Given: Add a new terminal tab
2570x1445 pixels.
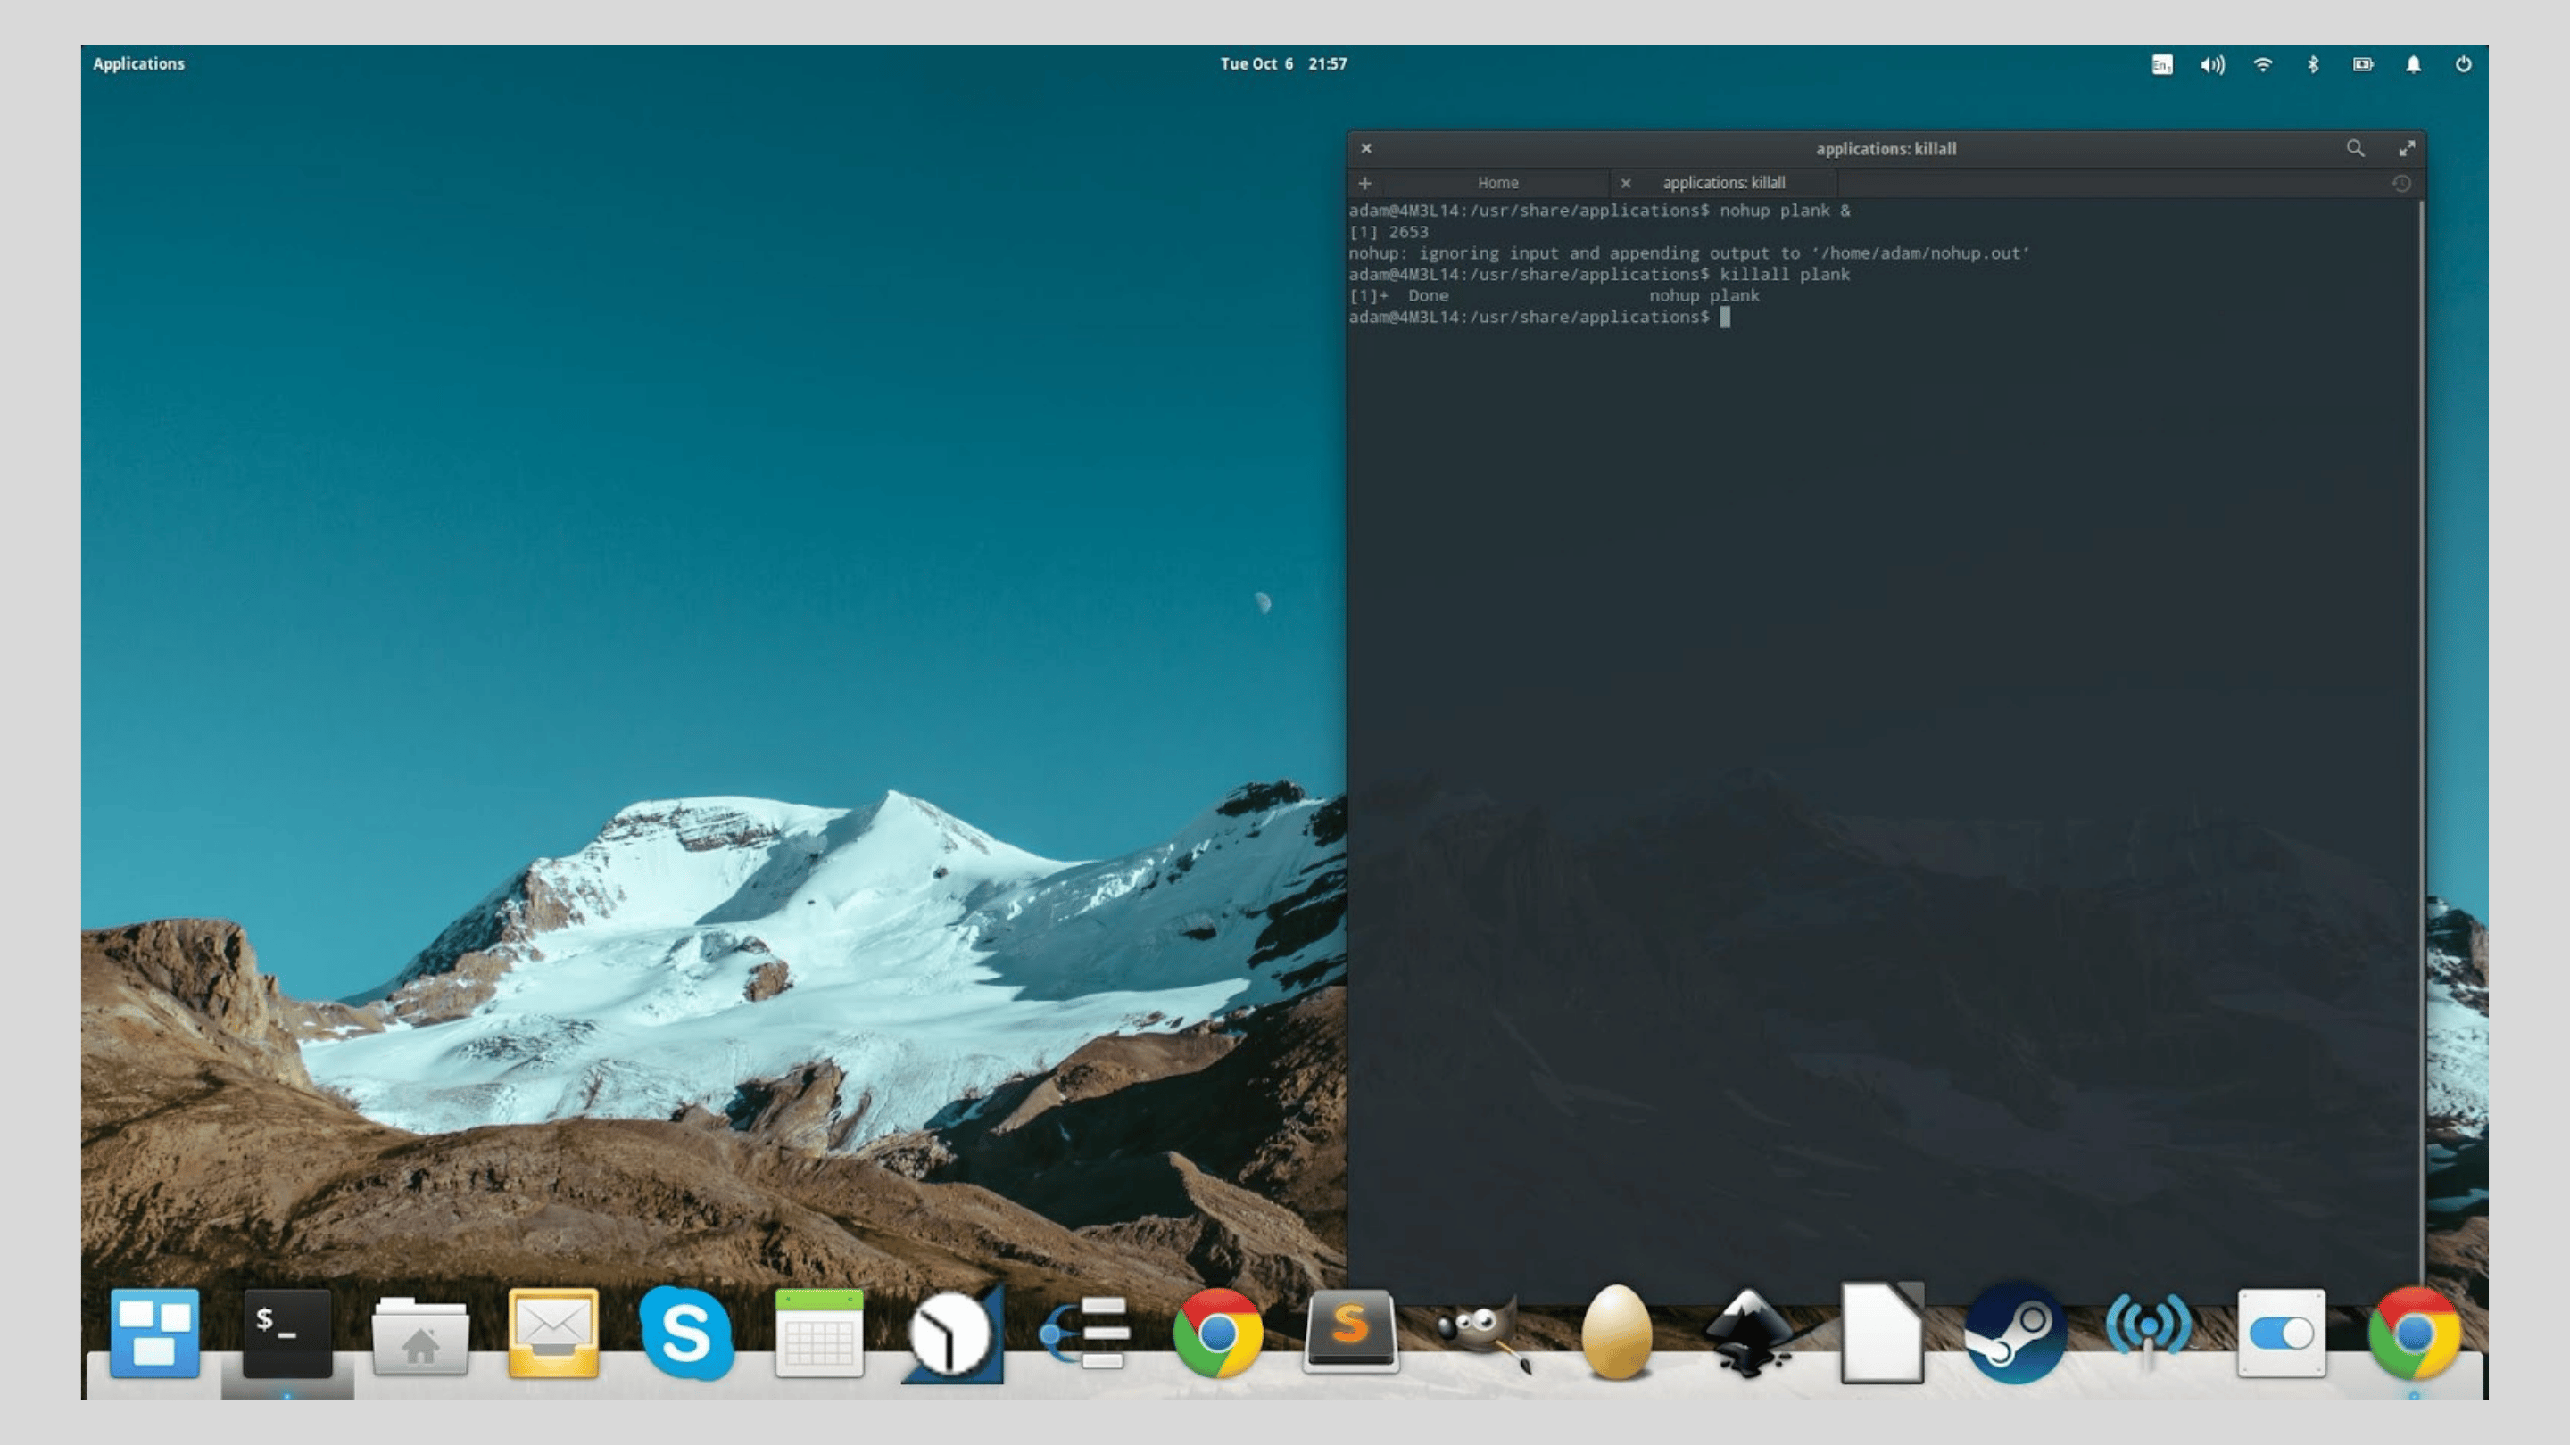Looking at the screenshot, I should 1364,184.
